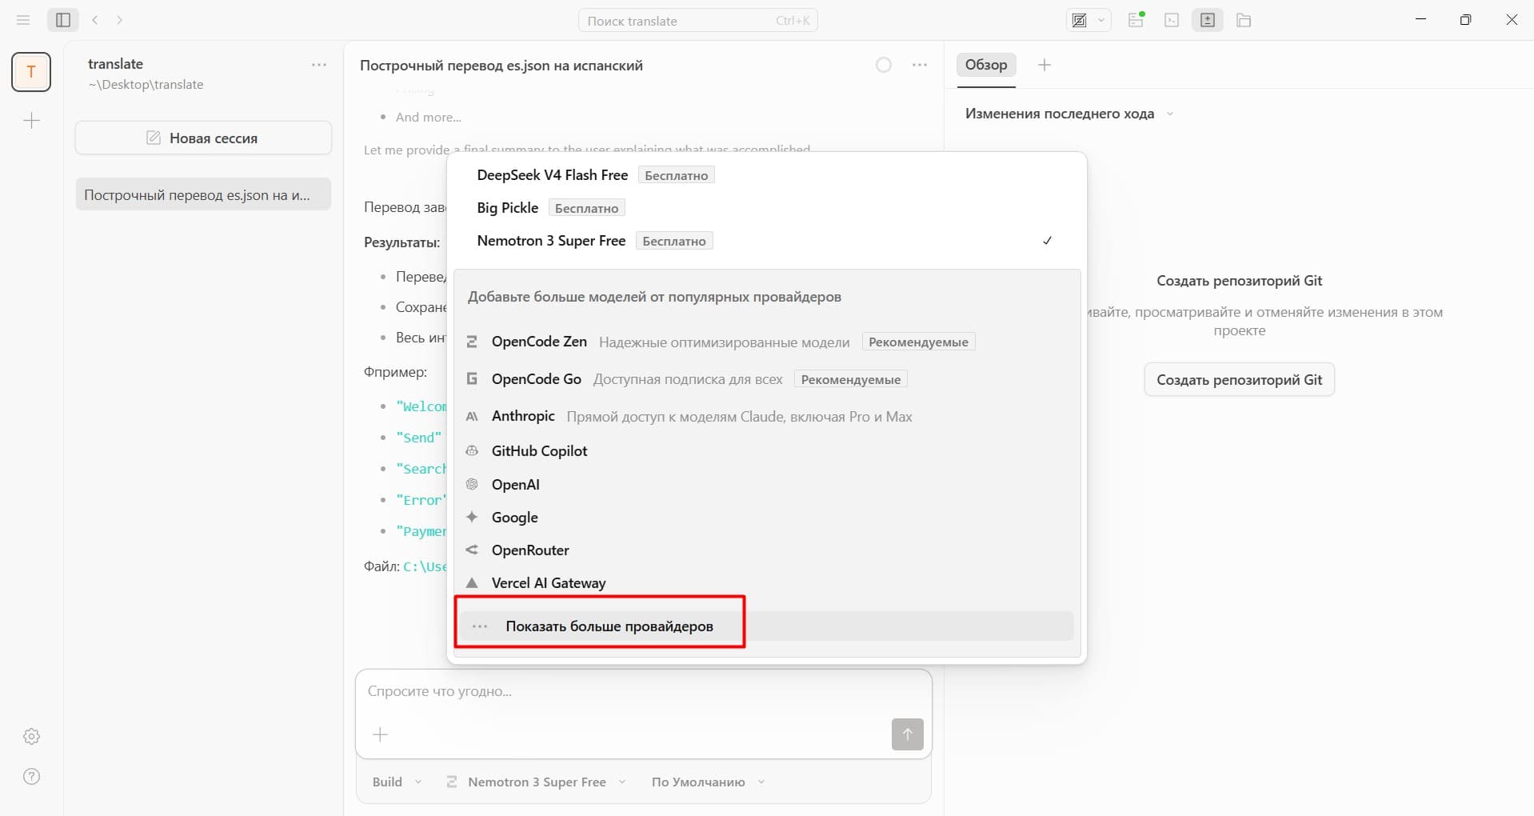Click Показать больше провайдеров
Viewport: 1534px width, 816px height.
(766, 626)
